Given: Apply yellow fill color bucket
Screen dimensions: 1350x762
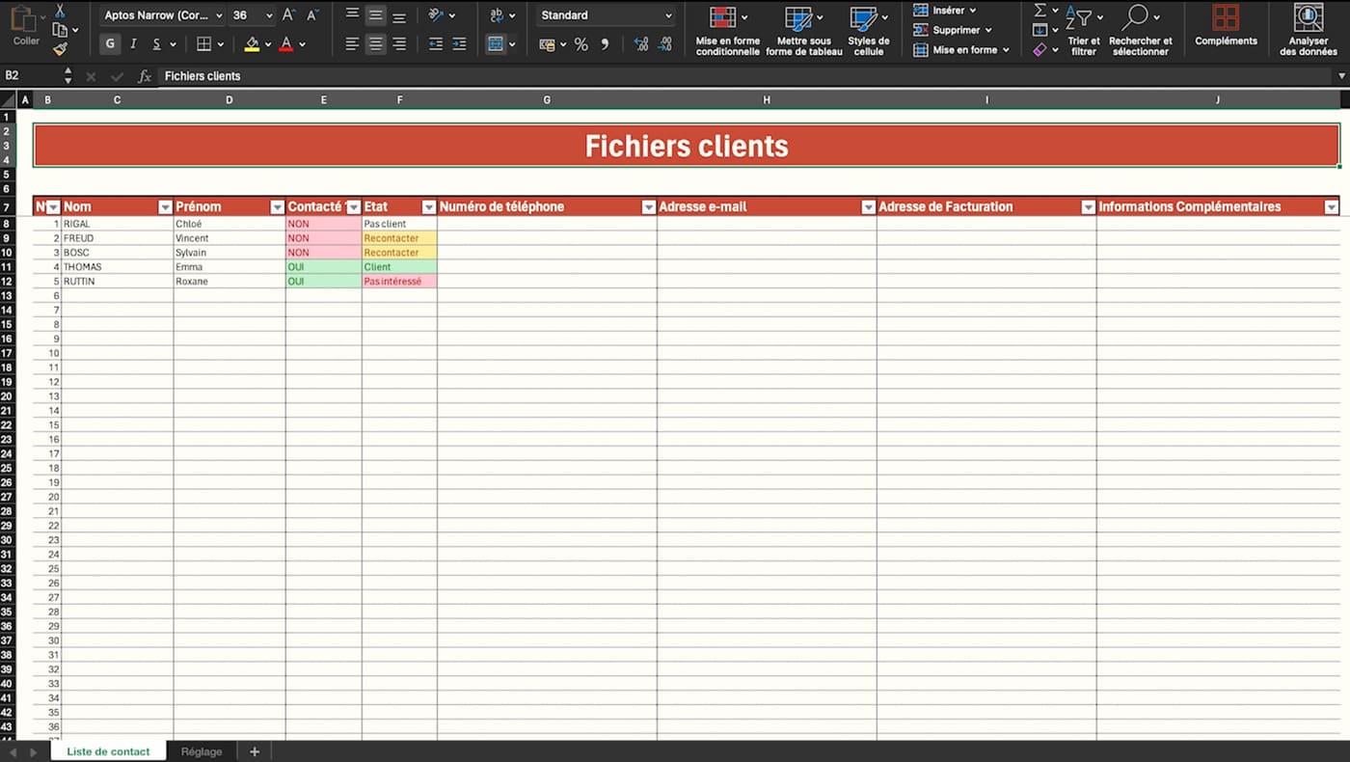Looking at the screenshot, I should coord(252,43).
